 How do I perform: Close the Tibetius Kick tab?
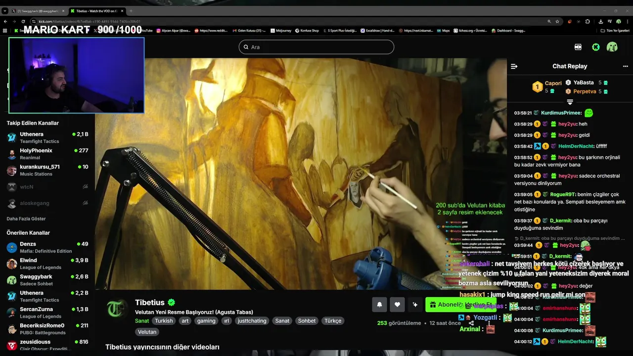122,11
